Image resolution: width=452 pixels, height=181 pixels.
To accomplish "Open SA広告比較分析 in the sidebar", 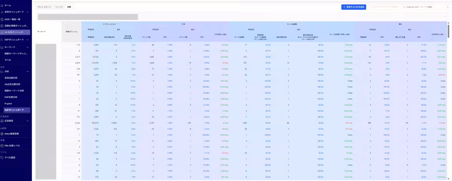I will coord(12,84).
